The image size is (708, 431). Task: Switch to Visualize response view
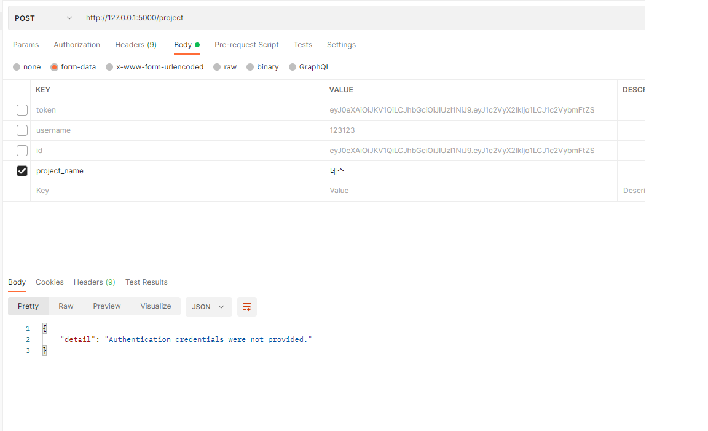pyautogui.click(x=155, y=306)
